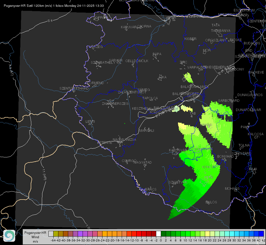Click the MÓR town label
The height and width of the screenshot is (245, 266).
click(207, 50)
